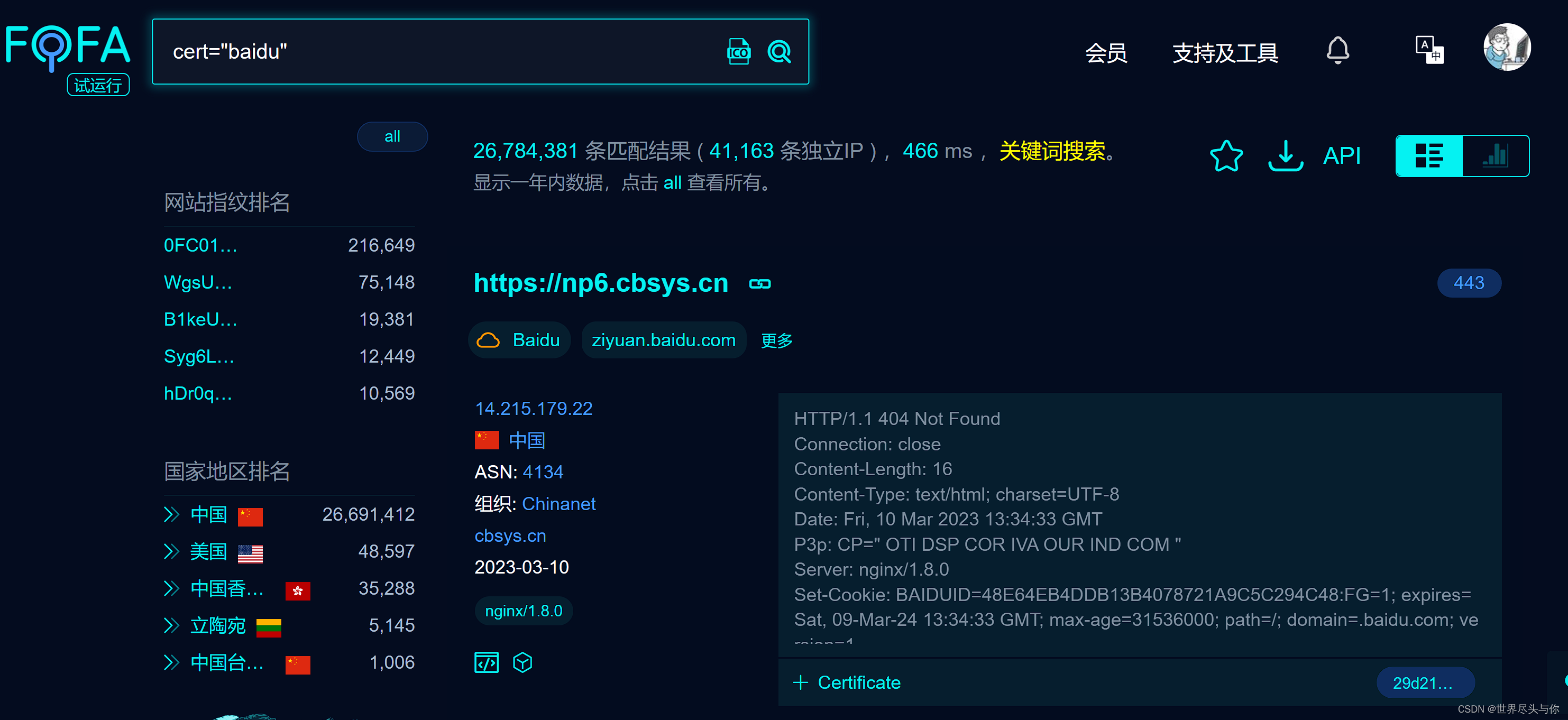Viewport: 1568px width, 720px height.
Task: Click the FOFA logo
Action: tap(68, 48)
